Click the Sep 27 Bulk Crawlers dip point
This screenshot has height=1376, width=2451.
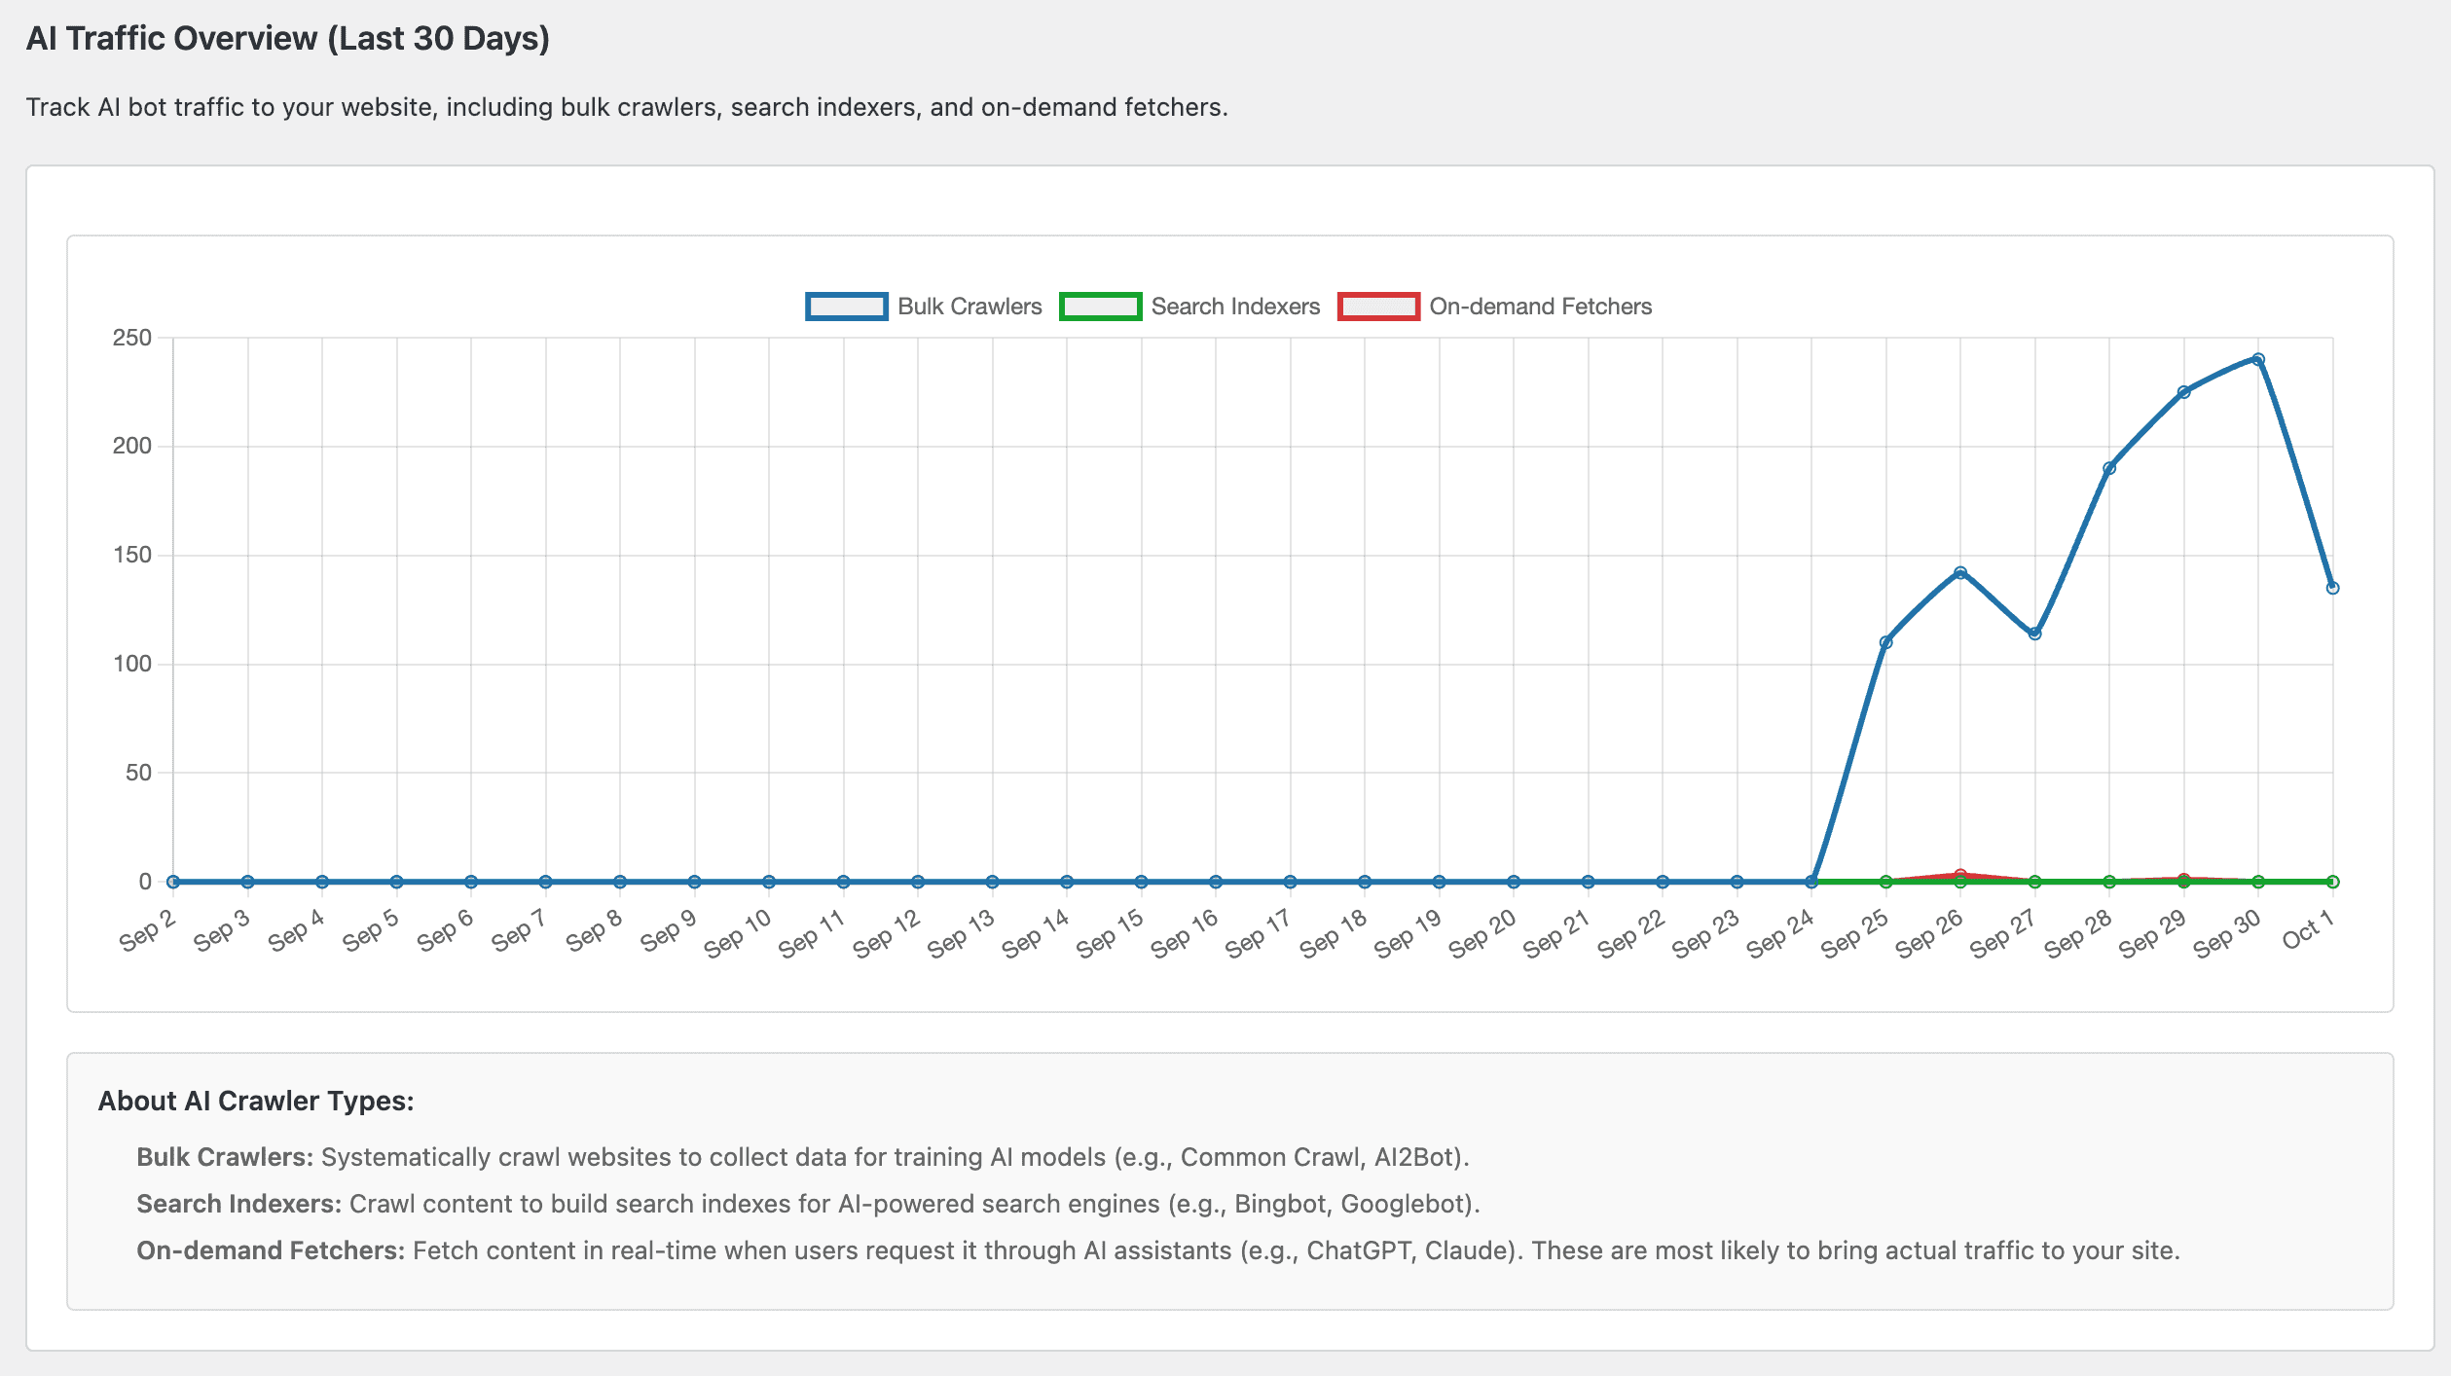point(2034,634)
